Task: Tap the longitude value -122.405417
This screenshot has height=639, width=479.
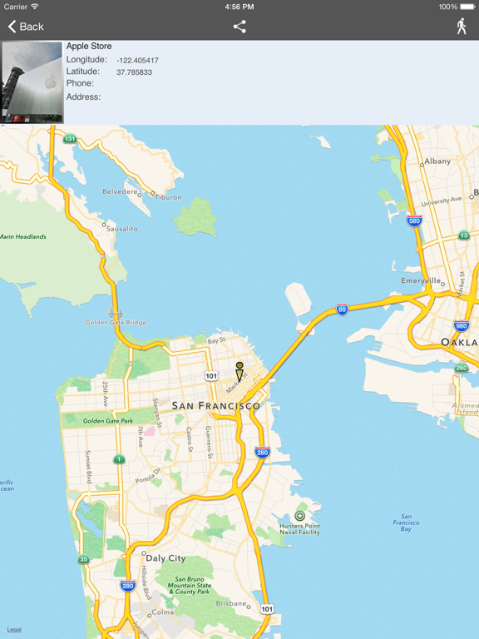Action: (x=138, y=61)
